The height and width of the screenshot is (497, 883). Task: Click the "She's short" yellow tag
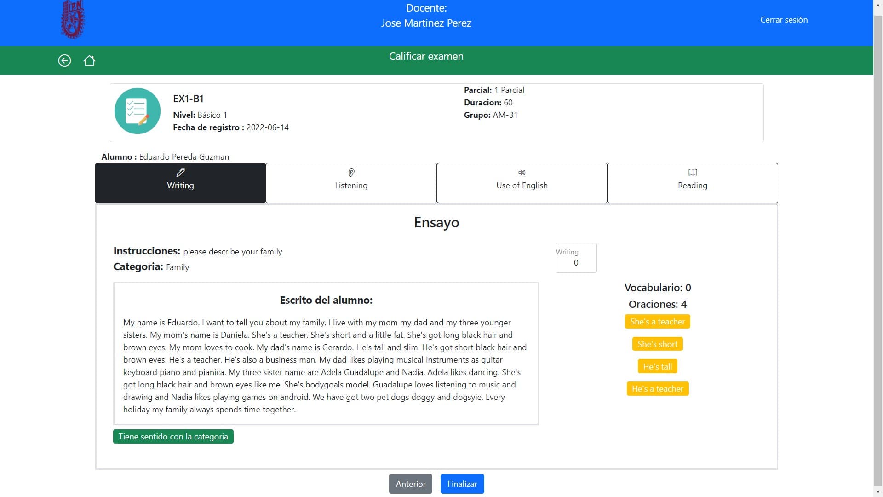coord(657,344)
